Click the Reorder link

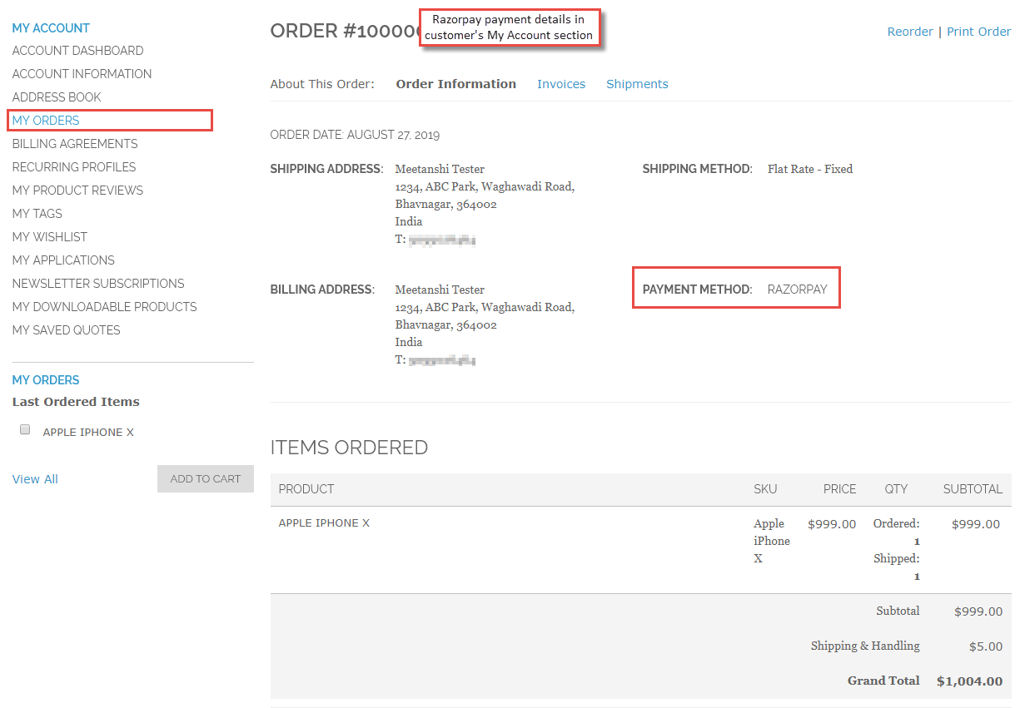click(910, 32)
